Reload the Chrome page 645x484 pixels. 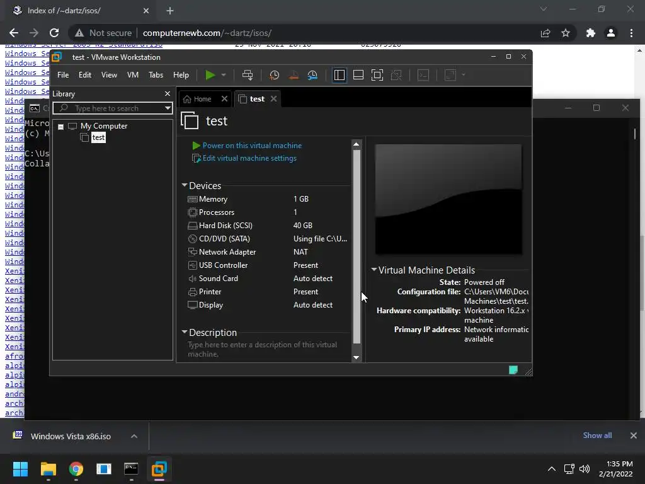point(54,33)
